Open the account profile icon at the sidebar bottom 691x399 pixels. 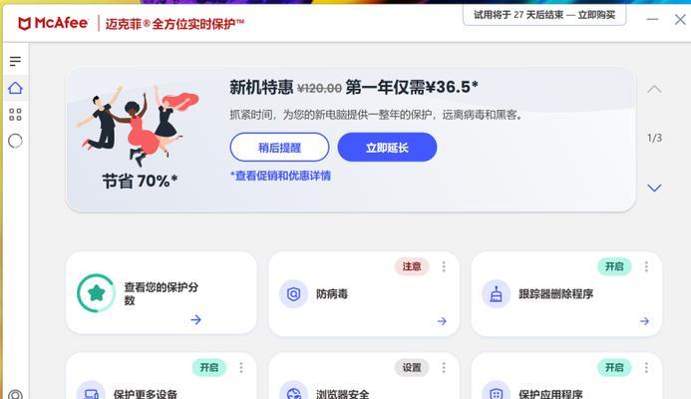(15, 395)
